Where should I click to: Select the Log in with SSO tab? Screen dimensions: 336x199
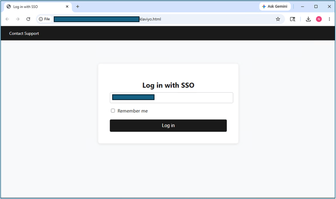35,7
